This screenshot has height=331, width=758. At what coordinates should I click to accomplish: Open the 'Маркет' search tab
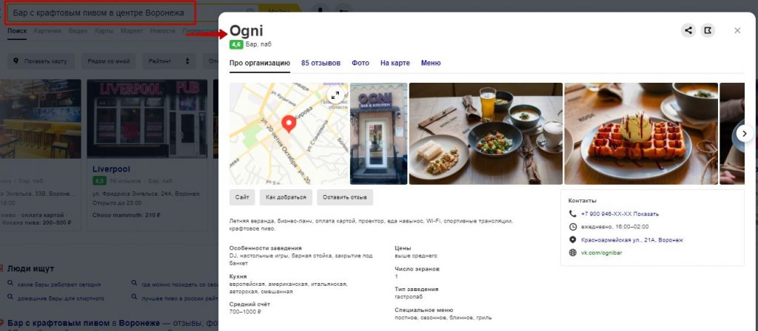[132, 31]
